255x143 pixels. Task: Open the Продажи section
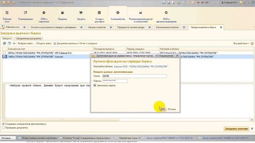pos(63,15)
